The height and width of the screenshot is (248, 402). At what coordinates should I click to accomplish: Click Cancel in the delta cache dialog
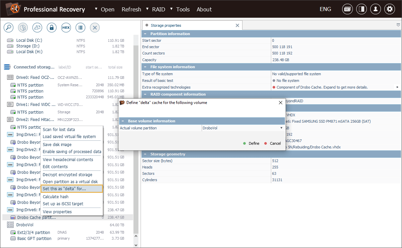click(x=273, y=143)
